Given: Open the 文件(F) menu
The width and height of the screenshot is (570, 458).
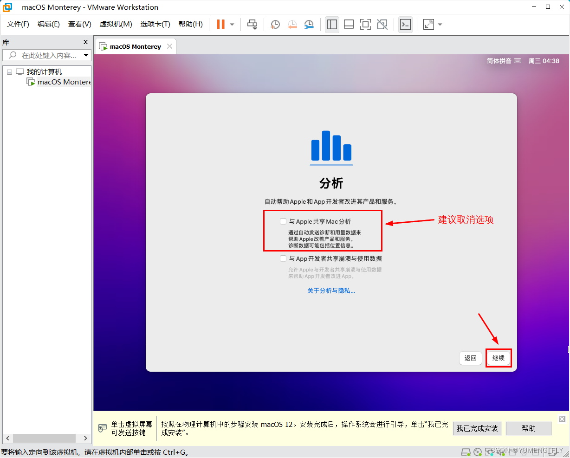Looking at the screenshot, I should [x=18, y=24].
